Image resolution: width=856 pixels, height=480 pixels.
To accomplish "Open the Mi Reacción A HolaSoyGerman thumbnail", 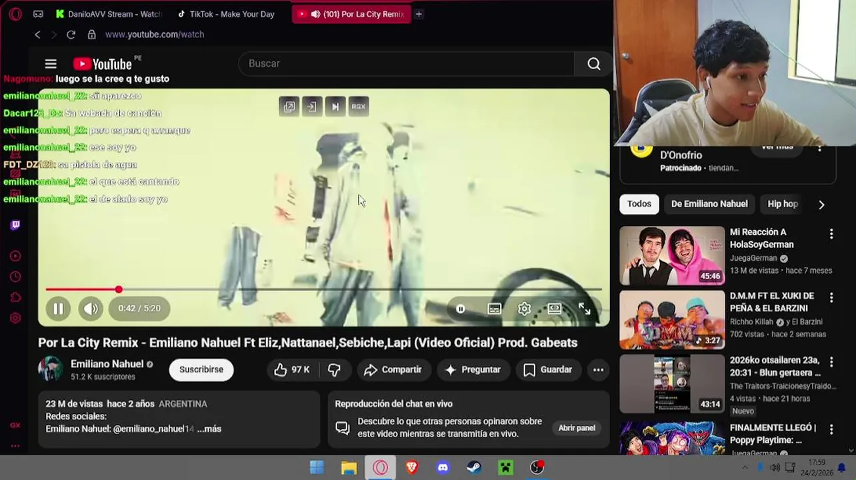I will point(672,256).
